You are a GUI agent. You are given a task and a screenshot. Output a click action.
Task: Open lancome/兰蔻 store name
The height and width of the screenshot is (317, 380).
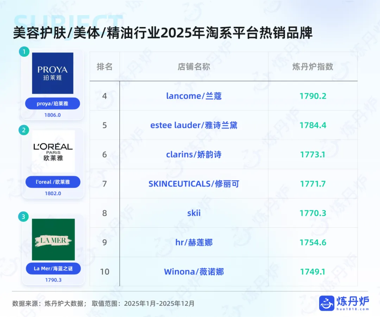(194, 96)
